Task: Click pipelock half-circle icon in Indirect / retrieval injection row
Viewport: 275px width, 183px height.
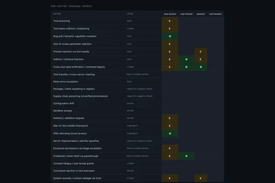Action: (x=201, y=59)
